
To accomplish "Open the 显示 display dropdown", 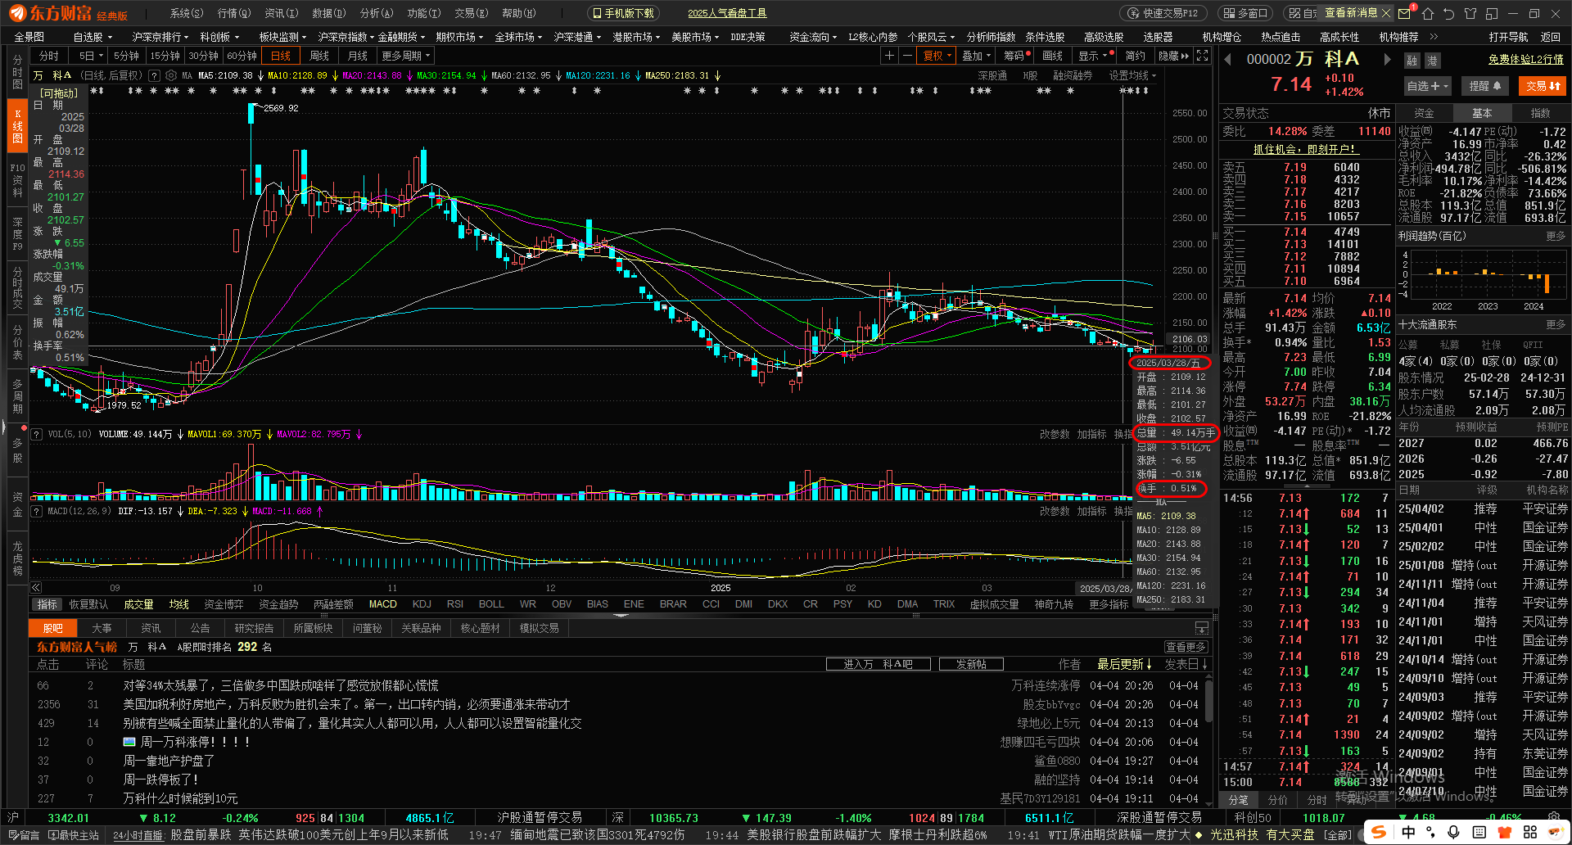I will tap(1093, 56).
